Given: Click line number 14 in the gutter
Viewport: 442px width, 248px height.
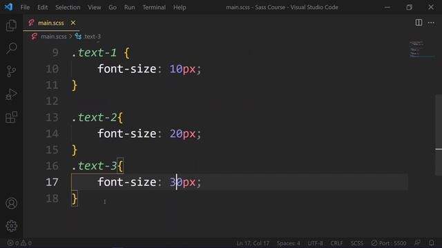Looking at the screenshot, I should click(52, 134).
